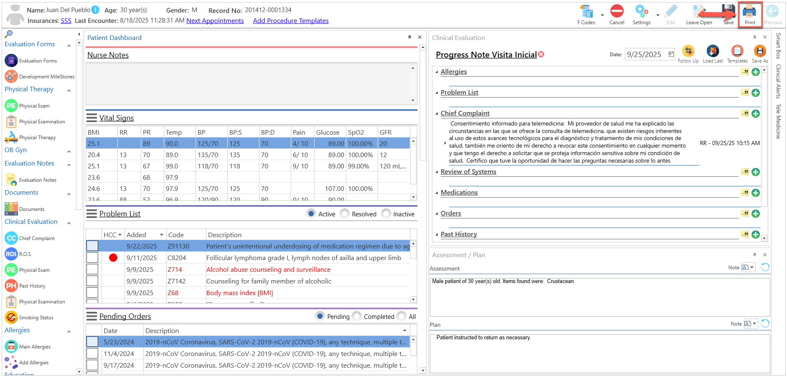Open the F Codes toolbar icon
The height and width of the screenshot is (376, 787).
pyautogui.click(x=587, y=15)
